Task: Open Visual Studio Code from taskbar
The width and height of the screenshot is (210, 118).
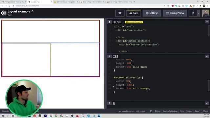Action: coord(88,116)
